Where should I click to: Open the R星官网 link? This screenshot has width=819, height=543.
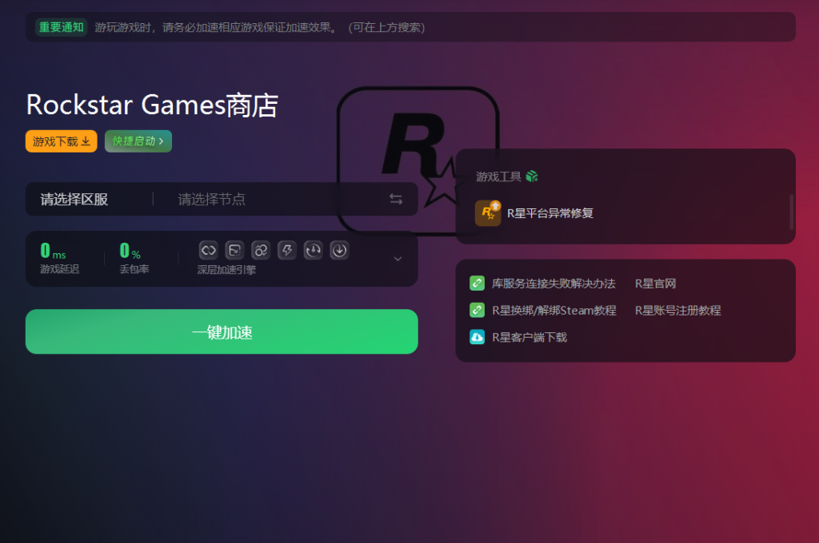pyautogui.click(x=656, y=283)
